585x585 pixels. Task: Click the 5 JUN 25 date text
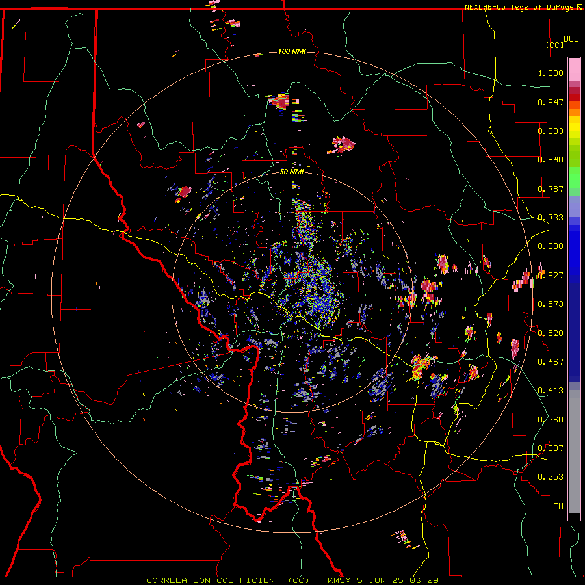click(380, 580)
